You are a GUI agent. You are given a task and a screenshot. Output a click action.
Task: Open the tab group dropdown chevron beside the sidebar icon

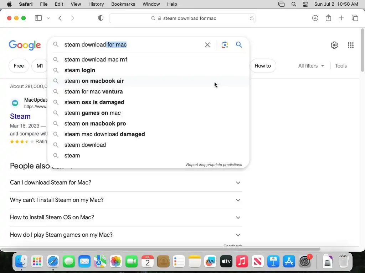click(x=48, y=18)
